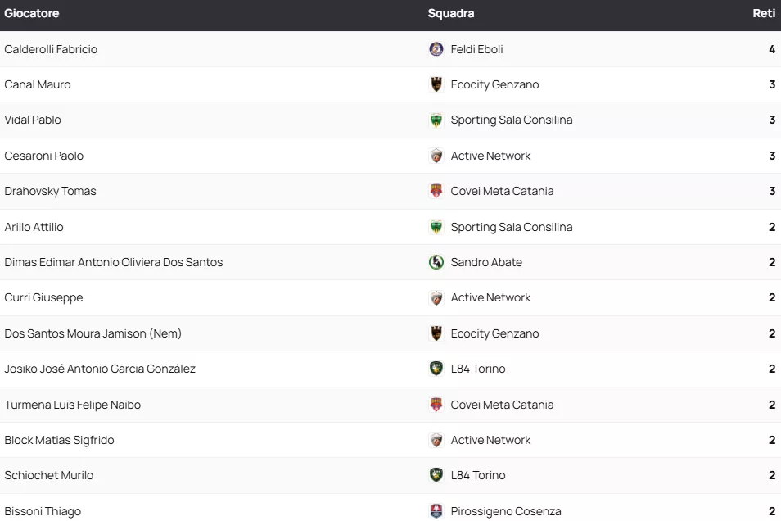Click Sporting Sala Consilina logo beside Vidal Pablo

(436, 120)
